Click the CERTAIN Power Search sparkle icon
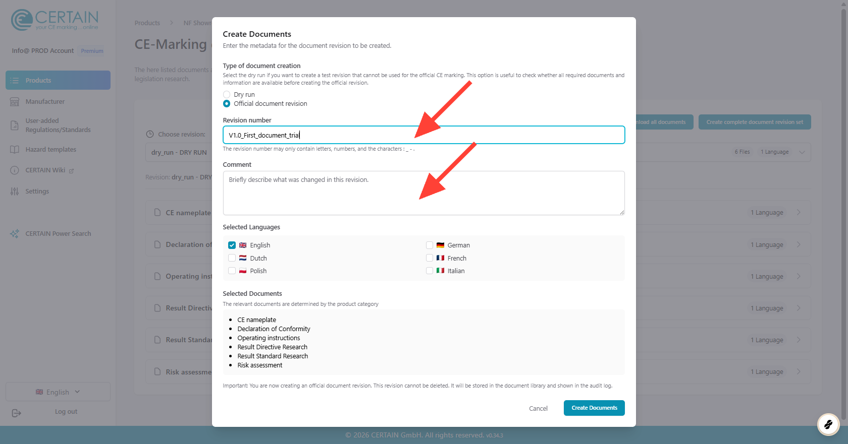 click(15, 234)
